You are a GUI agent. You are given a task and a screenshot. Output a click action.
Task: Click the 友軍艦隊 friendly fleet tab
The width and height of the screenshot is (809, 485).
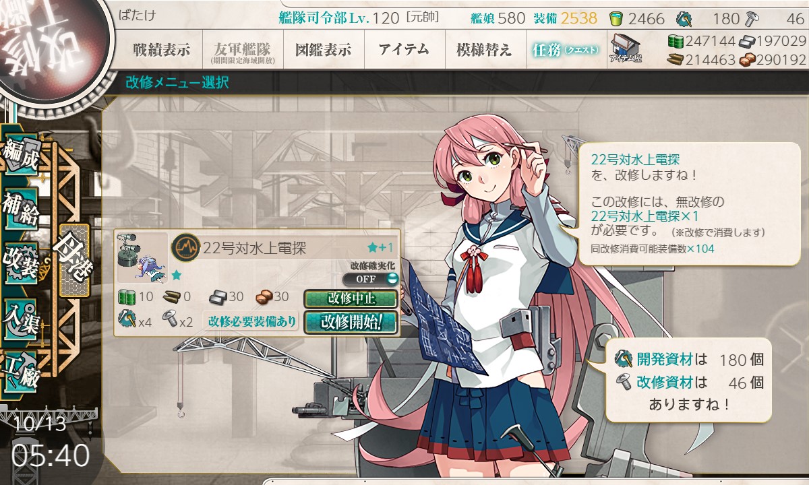[242, 50]
